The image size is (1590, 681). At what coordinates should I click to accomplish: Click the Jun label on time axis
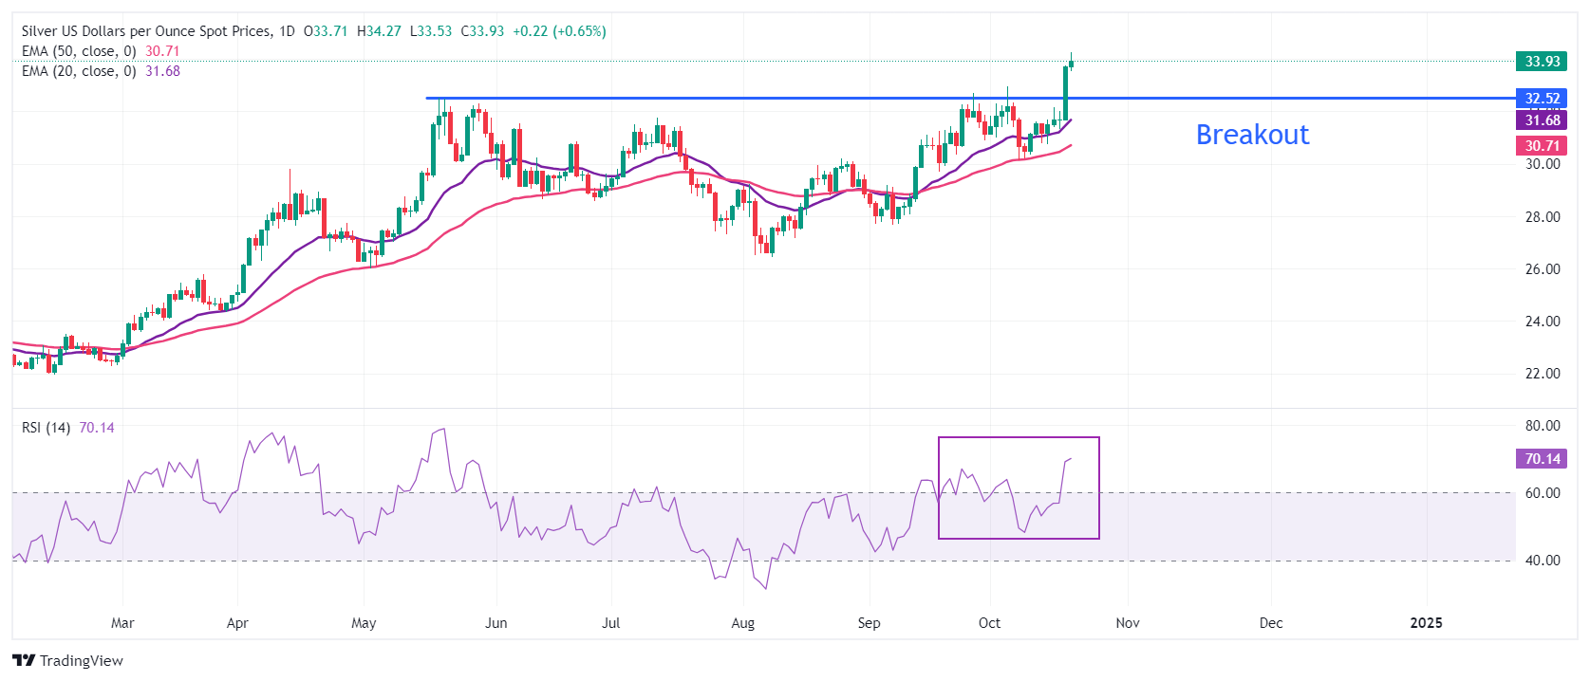pyautogui.click(x=496, y=623)
